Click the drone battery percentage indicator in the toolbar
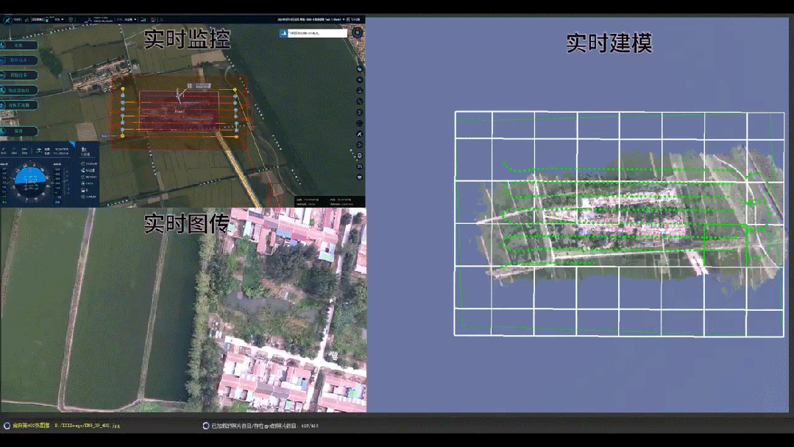 (57, 19)
